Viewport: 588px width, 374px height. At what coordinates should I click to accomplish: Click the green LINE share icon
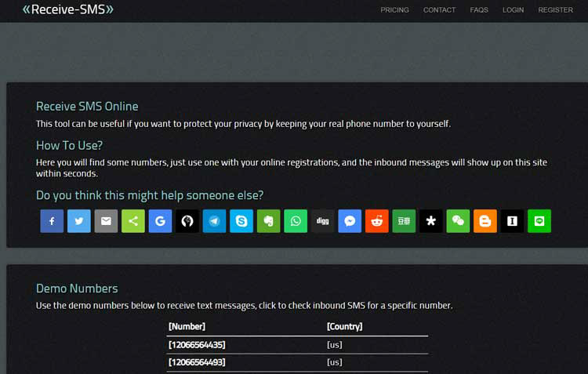coord(539,221)
